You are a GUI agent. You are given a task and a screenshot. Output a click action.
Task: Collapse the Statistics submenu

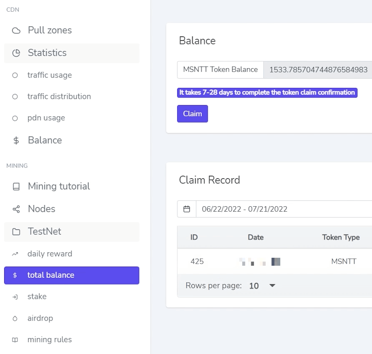click(x=72, y=53)
